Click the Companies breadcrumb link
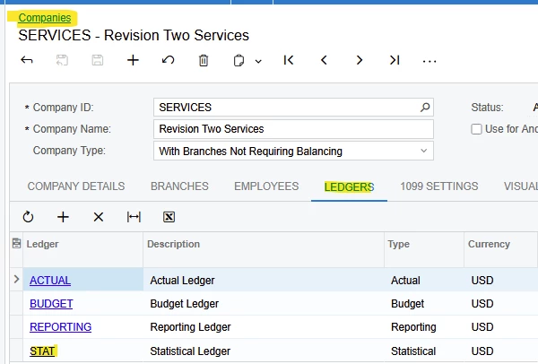The height and width of the screenshot is (364, 538). pyautogui.click(x=45, y=18)
